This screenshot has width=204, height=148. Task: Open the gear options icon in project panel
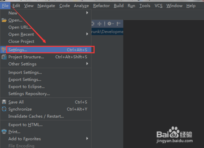(110, 24)
